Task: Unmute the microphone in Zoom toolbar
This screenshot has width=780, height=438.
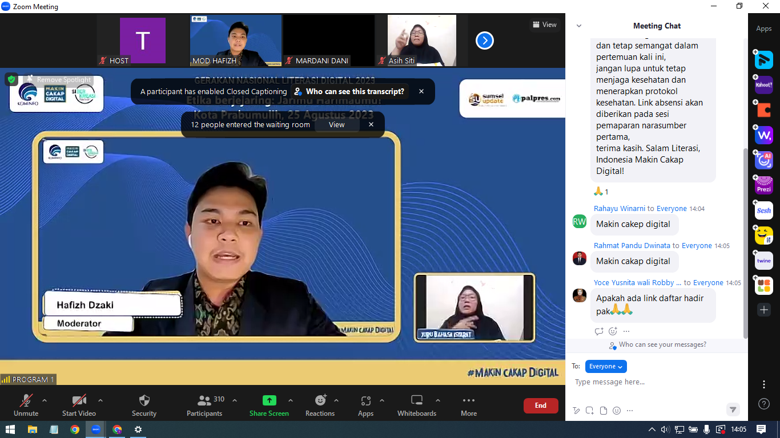Action: 26,405
